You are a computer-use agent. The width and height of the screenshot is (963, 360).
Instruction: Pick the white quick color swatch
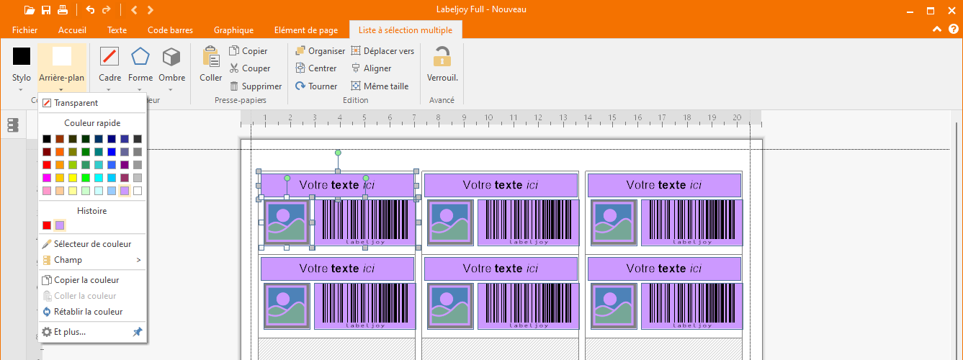coord(138,191)
